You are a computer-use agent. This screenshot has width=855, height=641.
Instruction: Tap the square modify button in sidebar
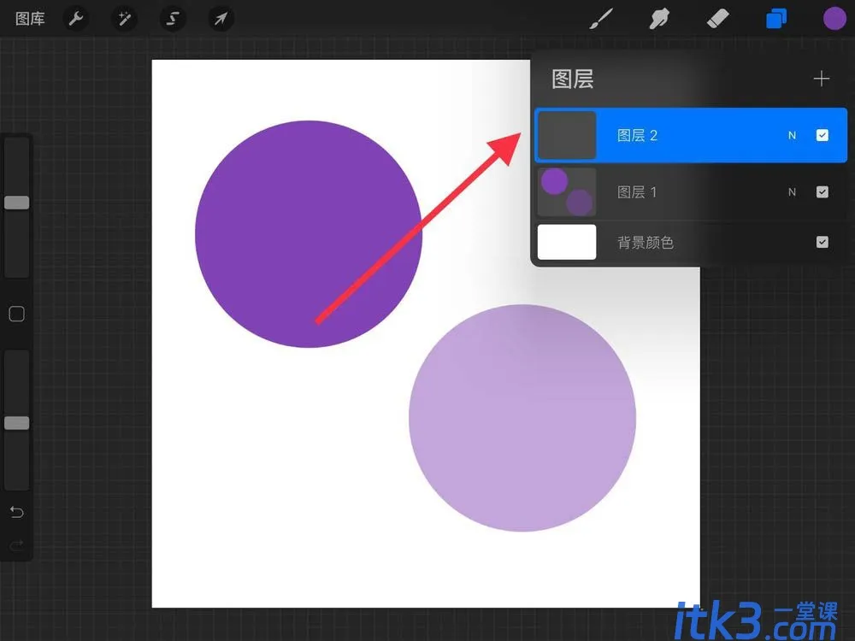point(17,314)
